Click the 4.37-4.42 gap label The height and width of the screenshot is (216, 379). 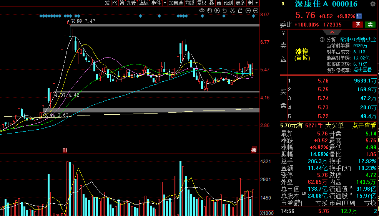tap(67, 95)
